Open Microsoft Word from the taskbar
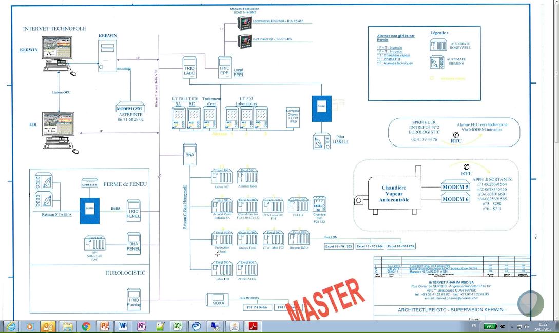Viewport: 559px width, 333px height. [123, 326]
